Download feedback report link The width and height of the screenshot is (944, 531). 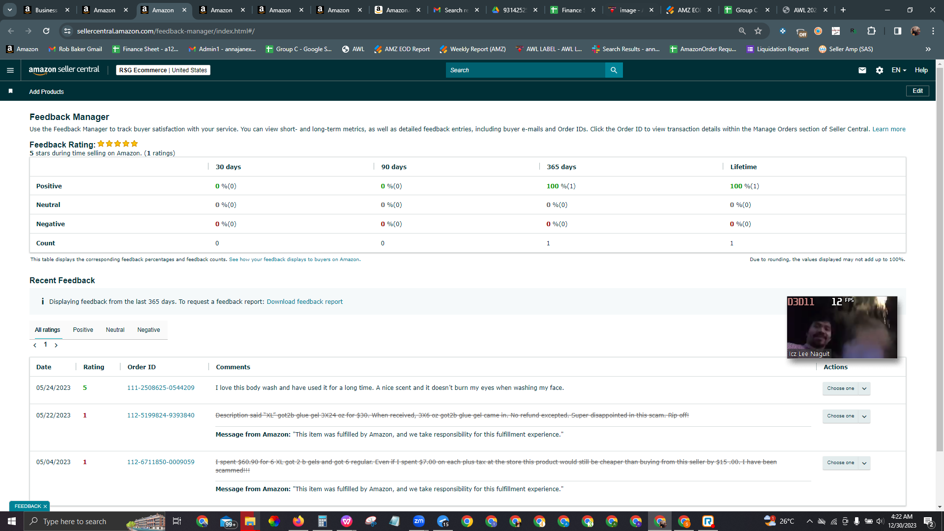point(305,302)
